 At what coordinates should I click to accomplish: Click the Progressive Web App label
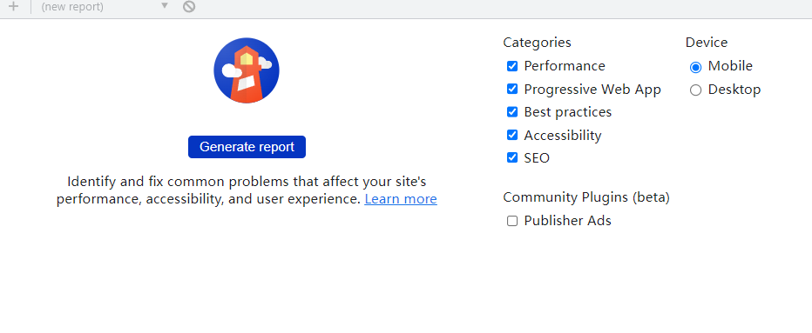592,90
